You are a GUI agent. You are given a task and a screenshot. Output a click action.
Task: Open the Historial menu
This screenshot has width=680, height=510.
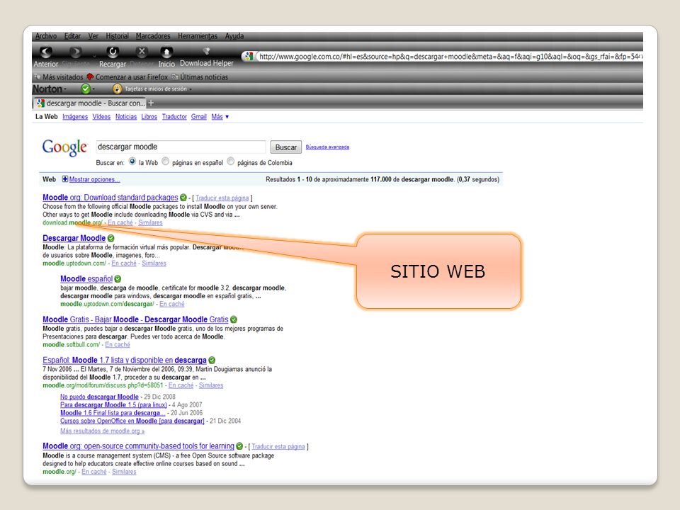[117, 36]
